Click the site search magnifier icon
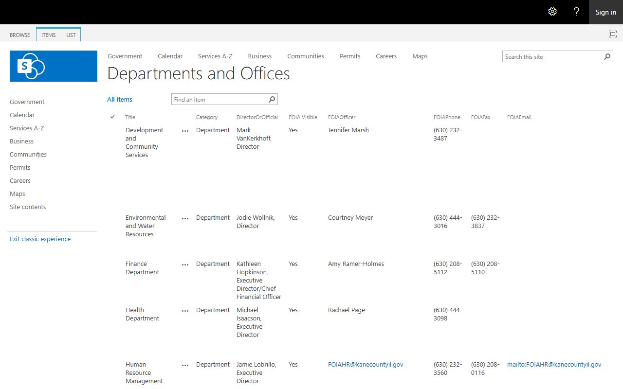The height and width of the screenshot is (389, 623). click(x=607, y=57)
